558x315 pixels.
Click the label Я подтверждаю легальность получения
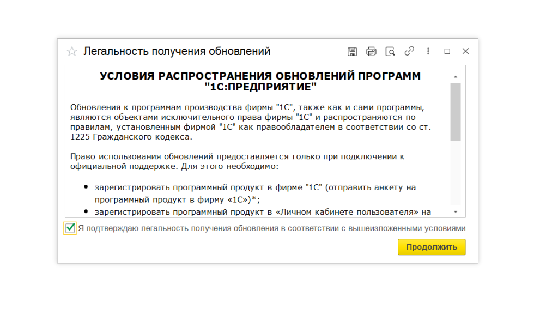[272, 228]
